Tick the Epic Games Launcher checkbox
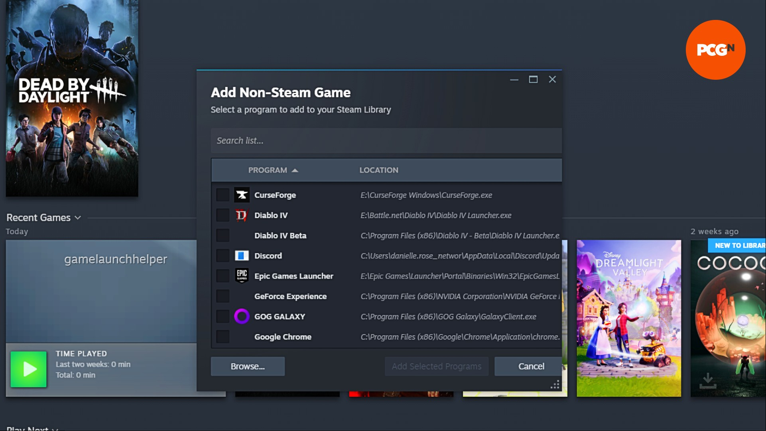Viewport: 766px width, 431px height. [223, 276]
